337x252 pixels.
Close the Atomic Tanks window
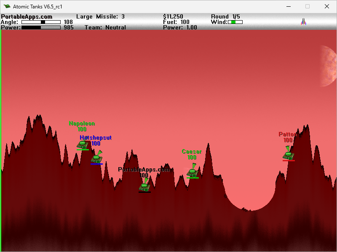[x=327, y=6]
